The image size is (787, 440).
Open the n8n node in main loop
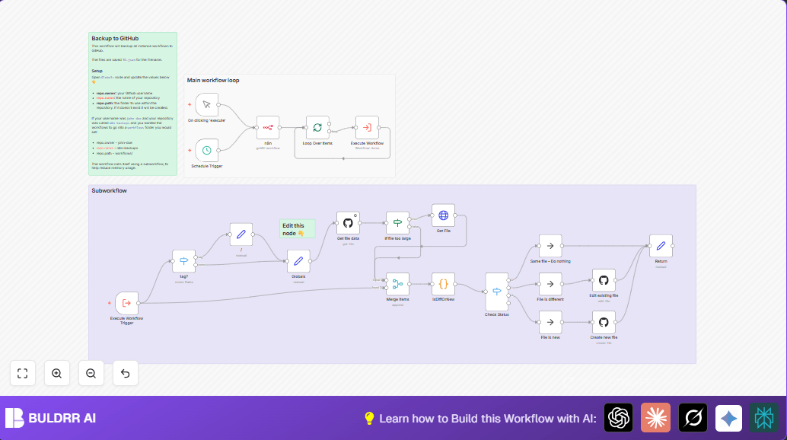268,127
